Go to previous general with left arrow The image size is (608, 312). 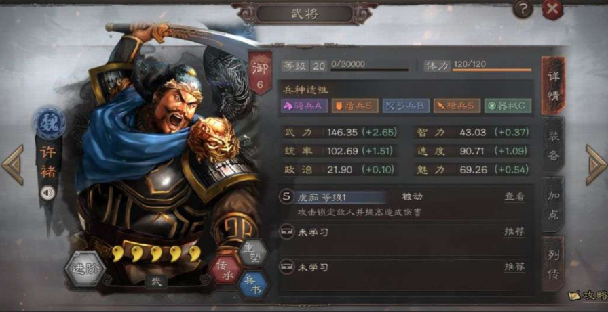click(12, 164)
